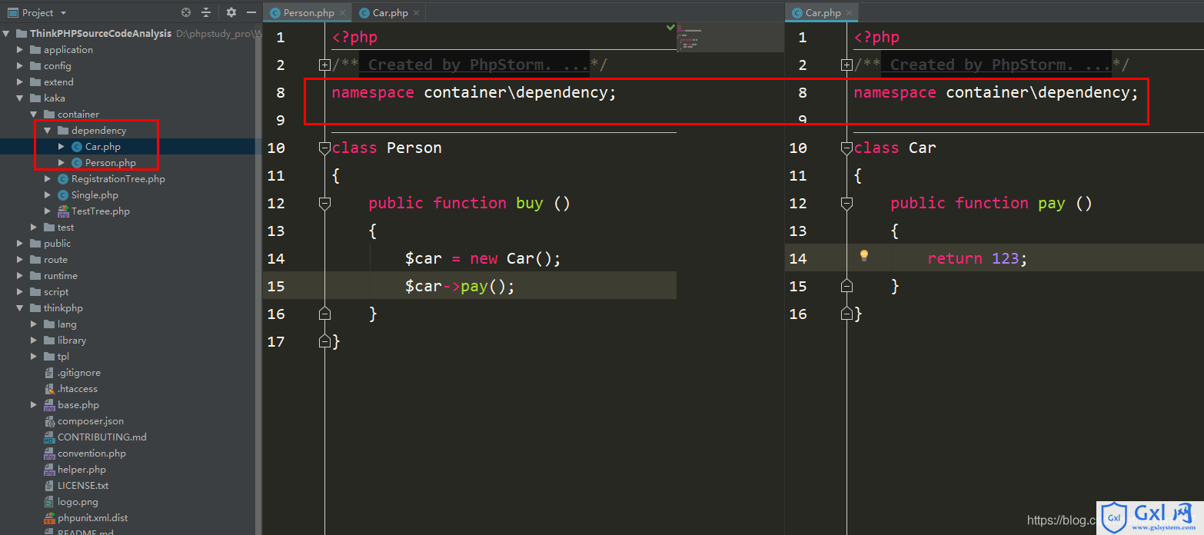
Task: Open Project panel settings gear
Action: tap(231, 12)
